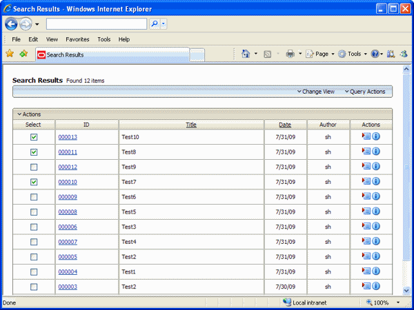This screenshot has height=310, width=414.
Task: Click the magnifier search icon in toolbar
Action: tap(155, 23)
